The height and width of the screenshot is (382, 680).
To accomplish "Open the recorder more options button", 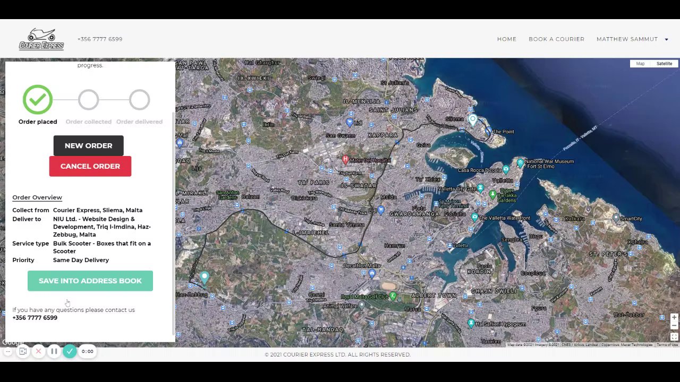I will tap(8, 351).
